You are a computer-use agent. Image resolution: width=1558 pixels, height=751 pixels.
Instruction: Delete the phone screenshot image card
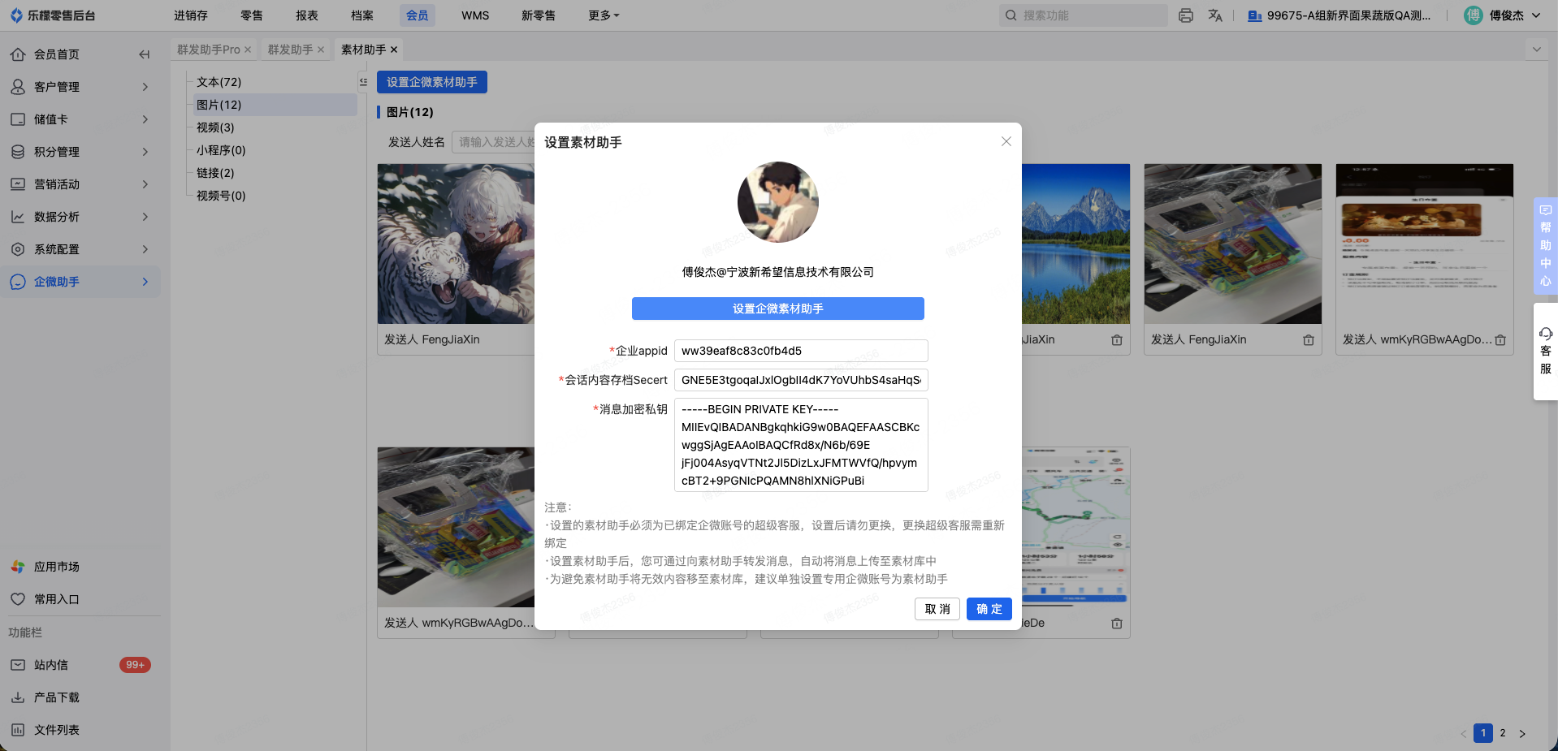[x=1500, y=340]
